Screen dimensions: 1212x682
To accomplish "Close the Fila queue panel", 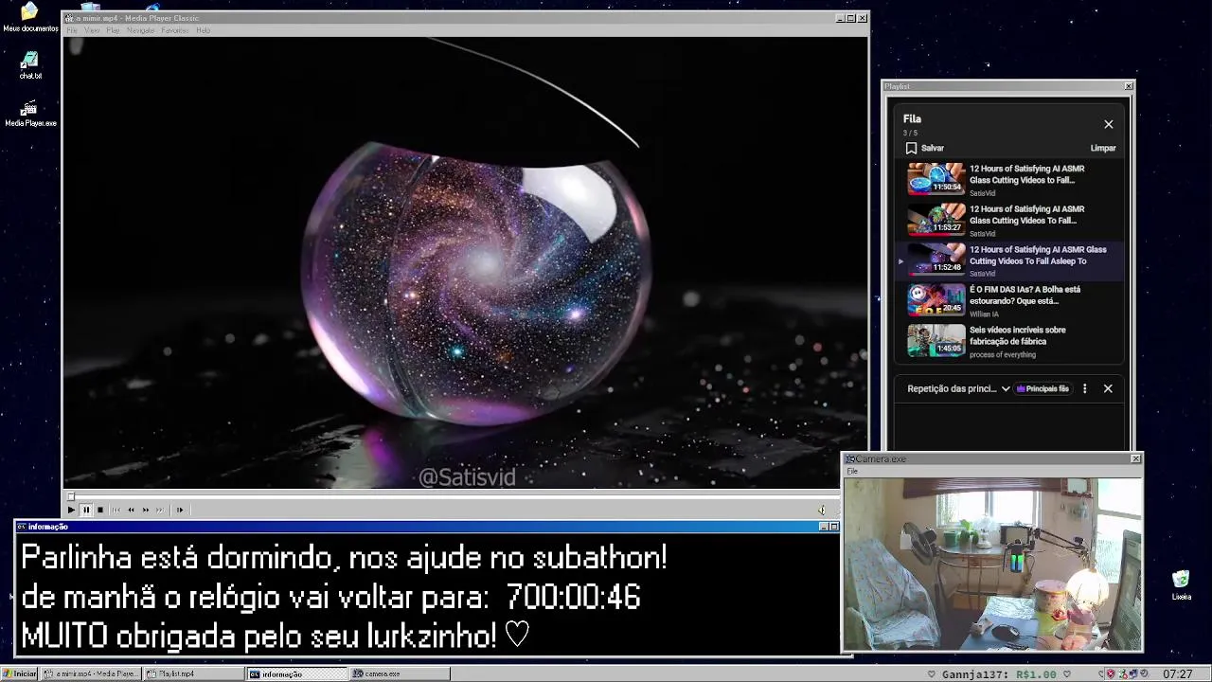I will 1109,124.
